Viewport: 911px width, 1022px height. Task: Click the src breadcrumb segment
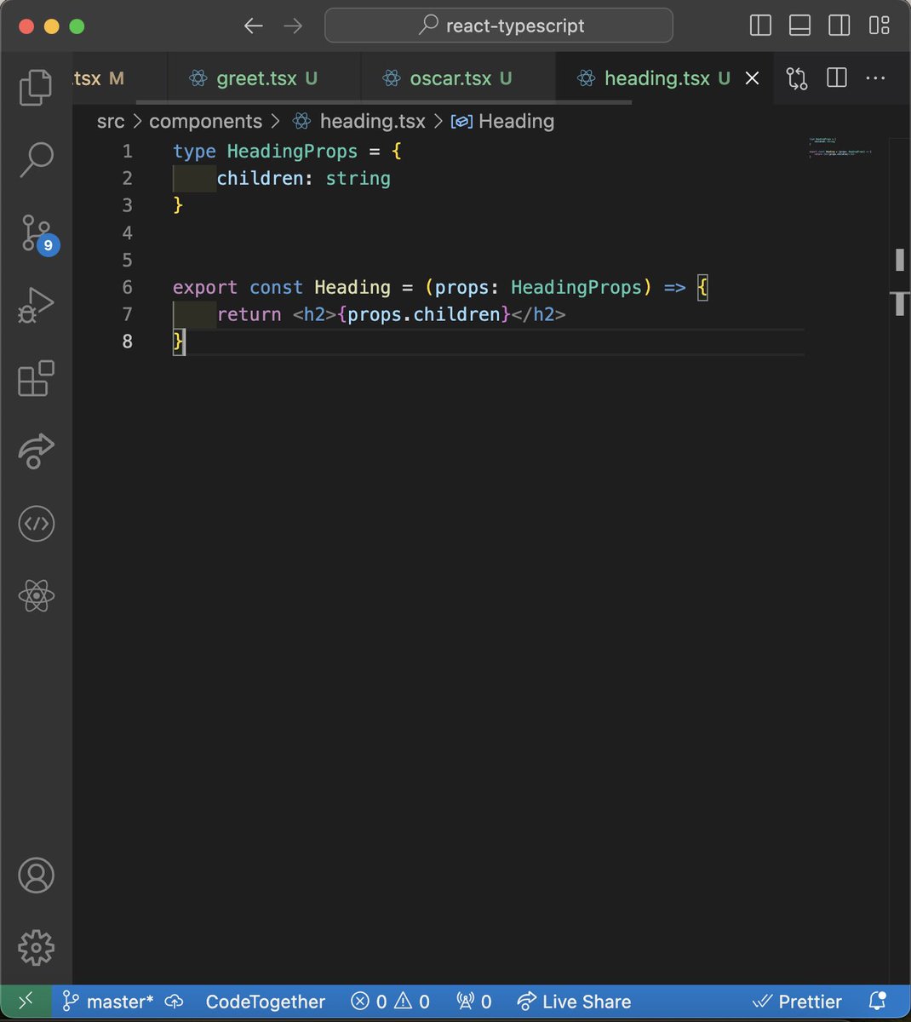click(x=111, y=122)
